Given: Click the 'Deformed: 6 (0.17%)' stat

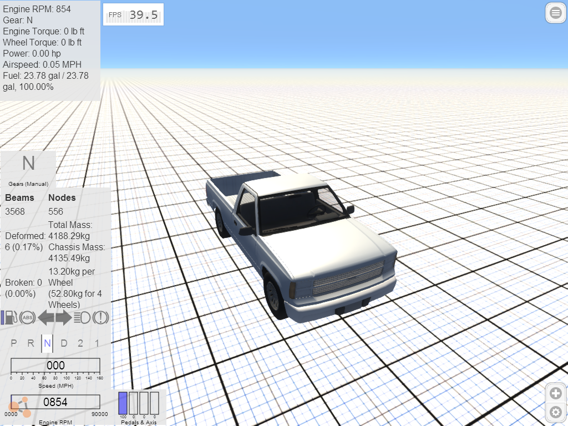Looking at the screenshot, I should [26, 242].
